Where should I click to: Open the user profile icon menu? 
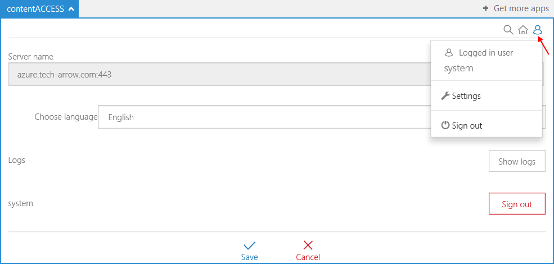(538, 30)
